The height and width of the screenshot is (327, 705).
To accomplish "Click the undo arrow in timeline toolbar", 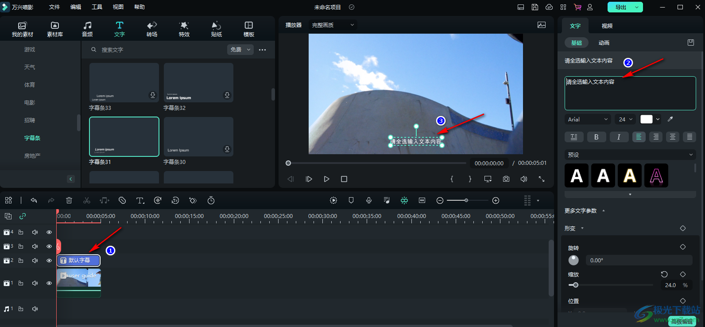I will pos(34,201).
